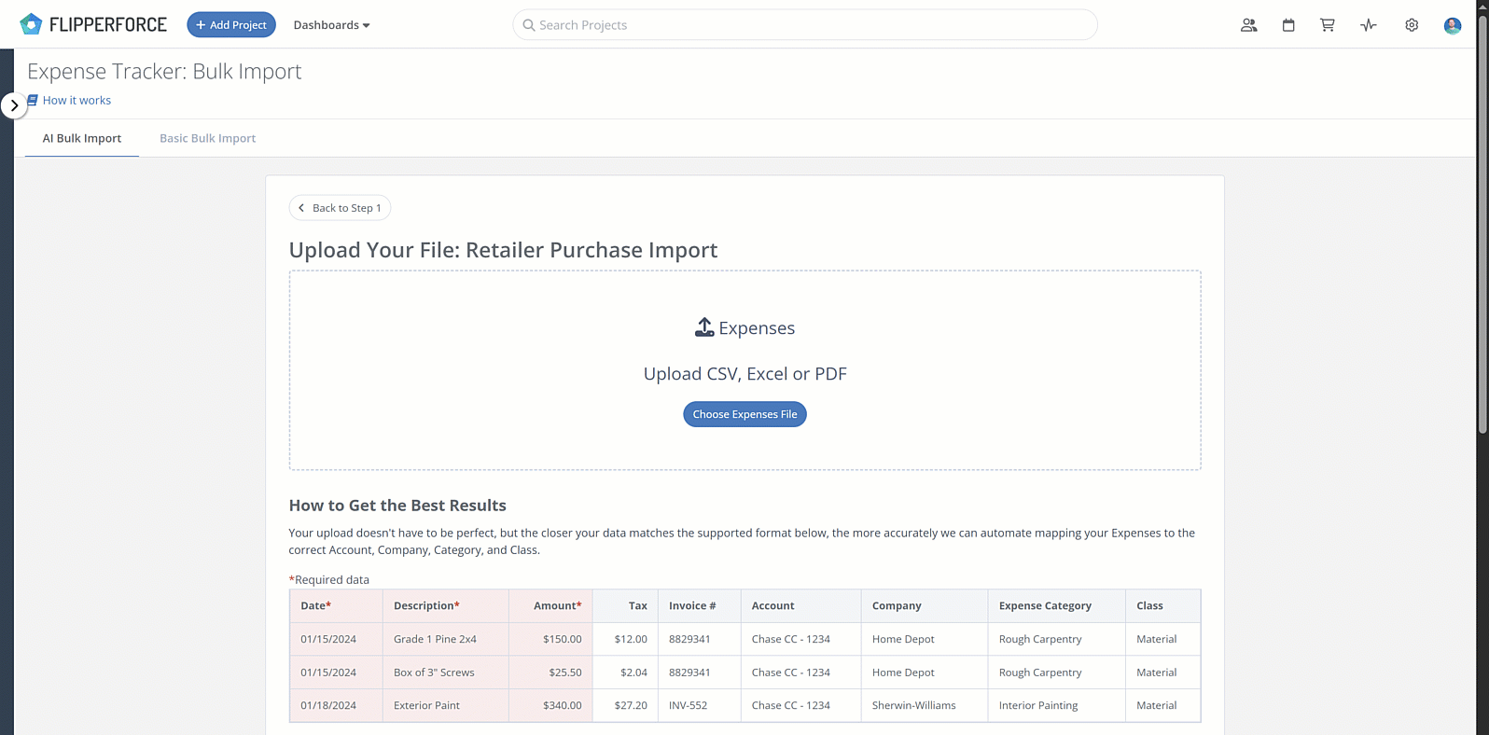The width and height of the screenshot is (1489, 735).
Task: Open the contacts people icon
Action: coord(1248,25)
